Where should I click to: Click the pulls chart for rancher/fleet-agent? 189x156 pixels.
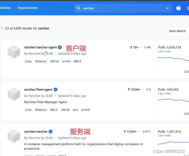(173, 100)
